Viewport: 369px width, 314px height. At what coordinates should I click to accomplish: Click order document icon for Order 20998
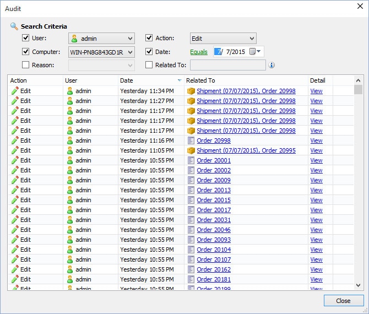191,140
